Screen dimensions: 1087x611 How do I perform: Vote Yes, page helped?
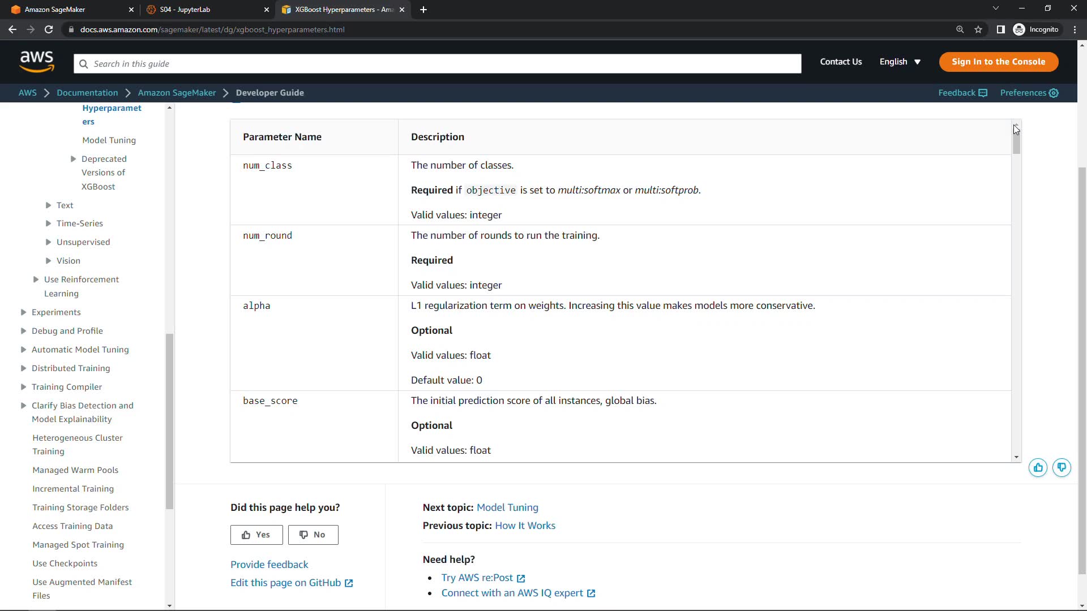(256, 535)
